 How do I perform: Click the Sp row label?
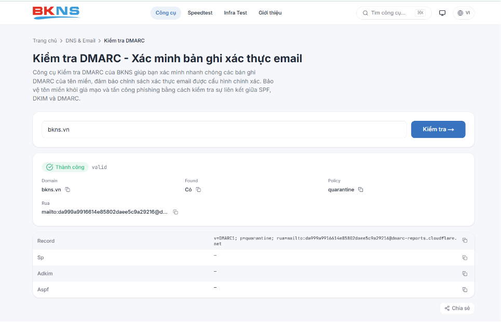40,258
